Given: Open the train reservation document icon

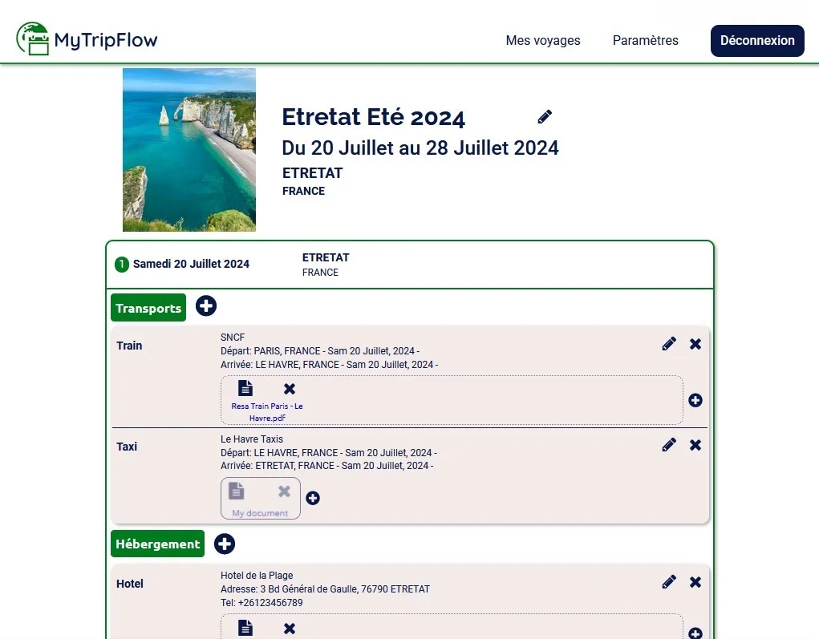Looking at the screenshot, I should (x=244, y=387).
